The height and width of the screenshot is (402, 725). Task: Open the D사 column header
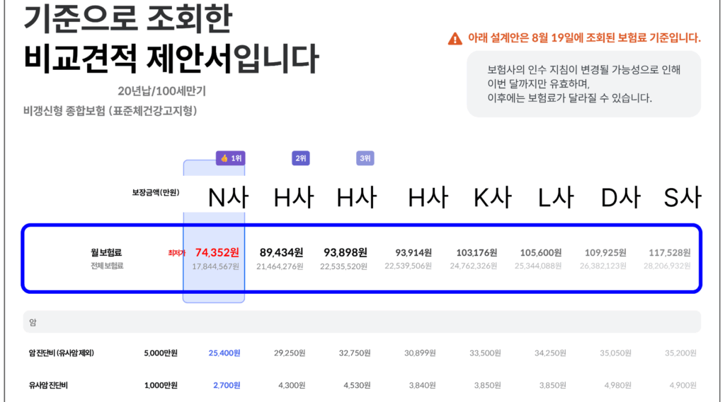[x=620, y=199]
